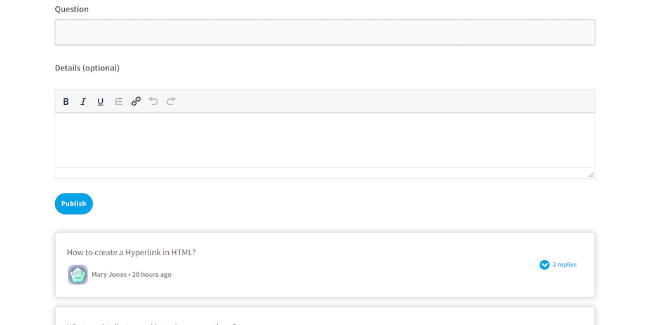Click the Publish button
This screenshot has width=650, height=325.
point(74,204)
